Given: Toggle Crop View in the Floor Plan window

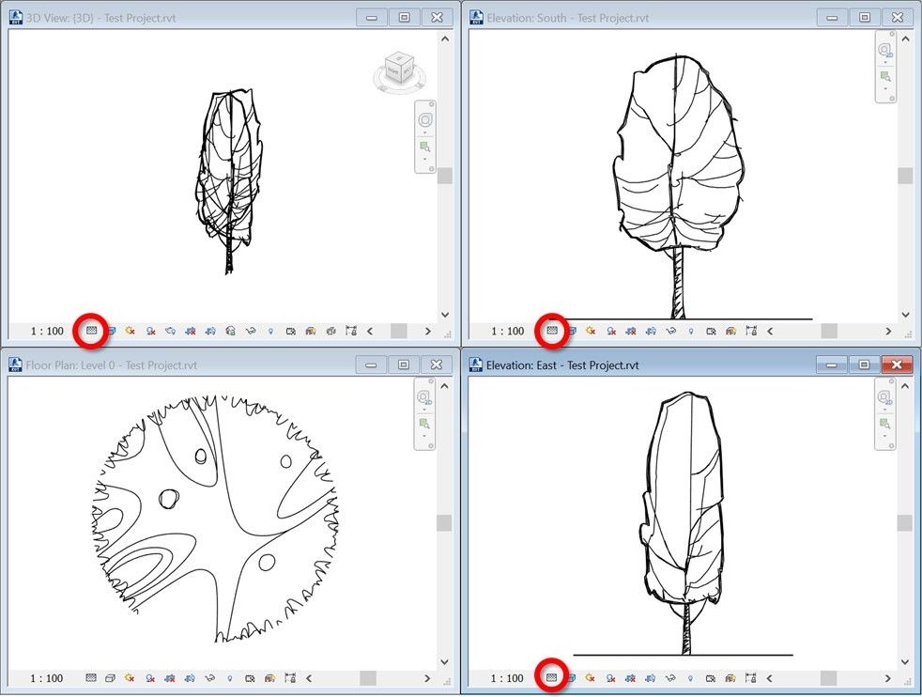Looking at the screenshot, I should click(x=170, y=677).
